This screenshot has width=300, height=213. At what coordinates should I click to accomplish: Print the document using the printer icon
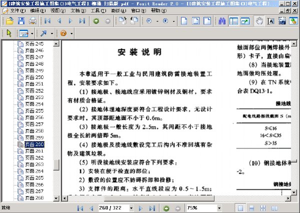(32, 21)
